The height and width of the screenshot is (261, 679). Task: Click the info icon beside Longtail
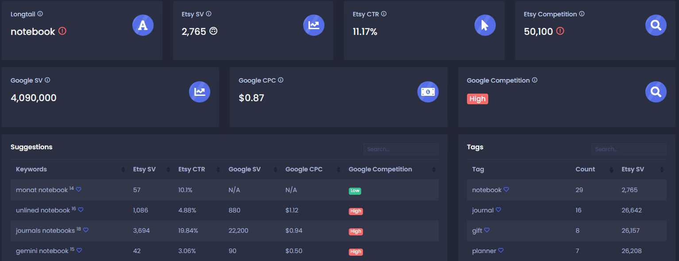[40, 14]
